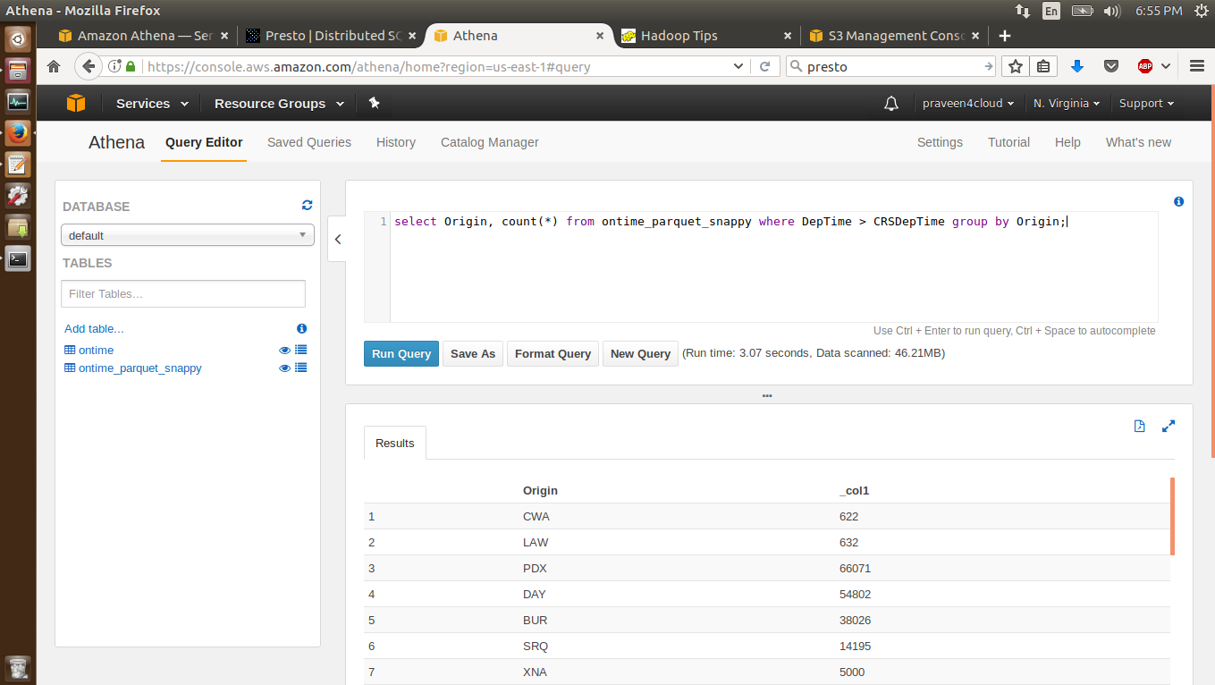Open the Firefox hamburger menu
The height and width of the screenshot is (685, 1215).
coord(1197,66)
